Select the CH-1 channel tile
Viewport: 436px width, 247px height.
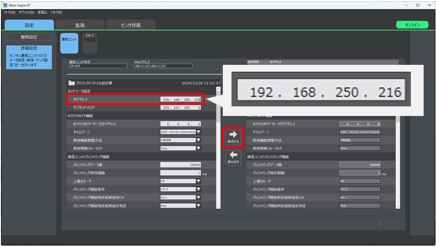tap(90, 42)
